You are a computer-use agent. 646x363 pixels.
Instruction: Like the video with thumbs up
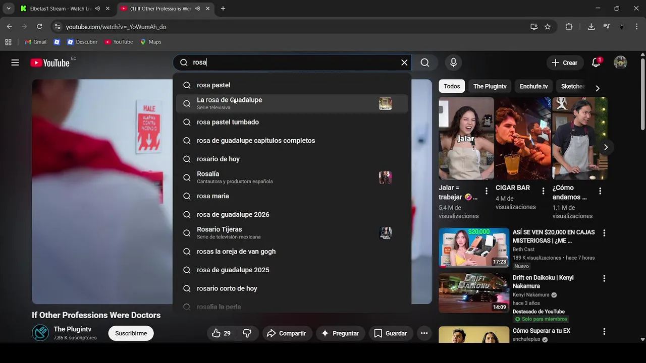[222, 333]
